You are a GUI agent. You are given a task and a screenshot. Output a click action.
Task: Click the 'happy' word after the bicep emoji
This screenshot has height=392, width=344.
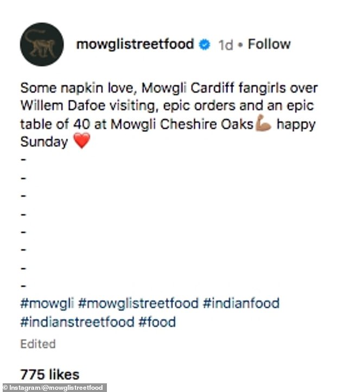coord(296,125)
